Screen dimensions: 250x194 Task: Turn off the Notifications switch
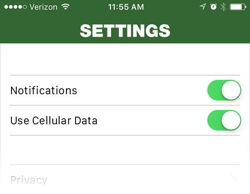tap(224, 90)
